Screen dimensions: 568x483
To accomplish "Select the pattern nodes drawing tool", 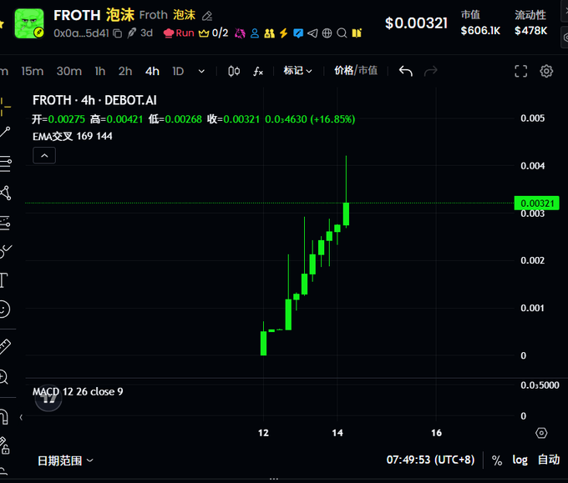I will (6, 194).
